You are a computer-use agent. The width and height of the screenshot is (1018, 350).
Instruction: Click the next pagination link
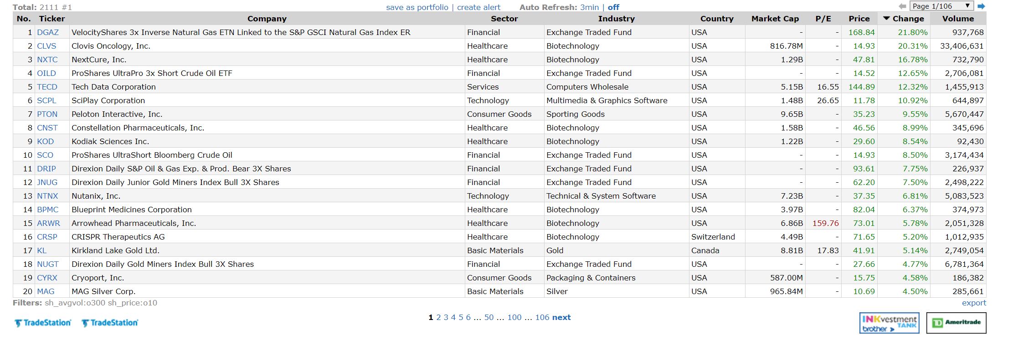point(561,317)
